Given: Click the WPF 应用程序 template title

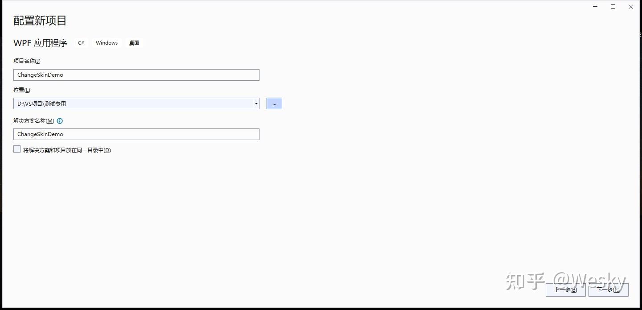Looking at the screenshot, I should pos(41,43).
